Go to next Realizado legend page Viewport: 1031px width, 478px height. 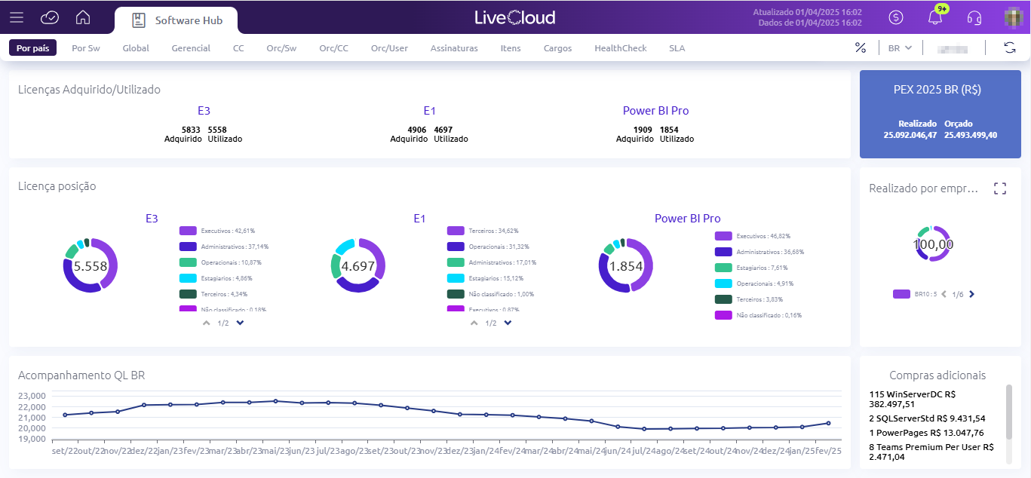tap(971, 294)
